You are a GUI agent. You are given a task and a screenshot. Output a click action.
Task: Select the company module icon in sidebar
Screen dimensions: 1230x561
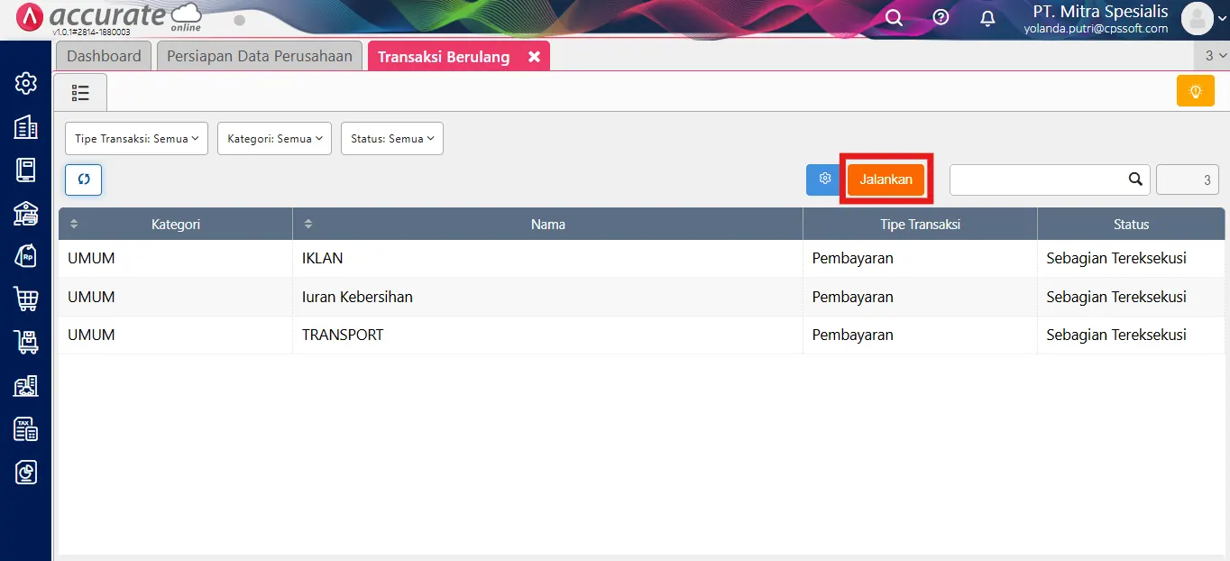[25, 127]
